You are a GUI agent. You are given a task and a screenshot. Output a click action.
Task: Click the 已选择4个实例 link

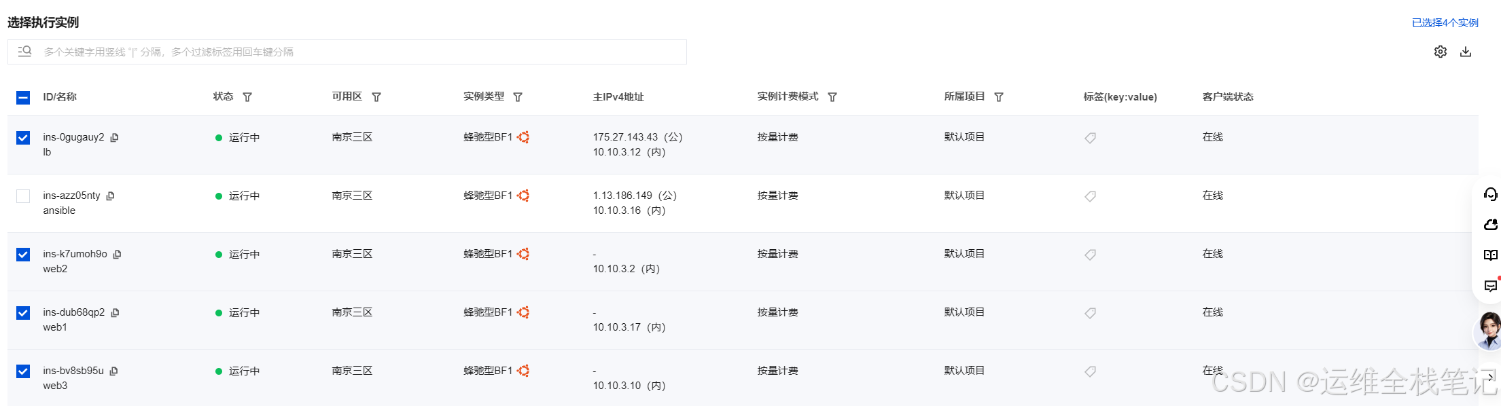tap(1445, 22)
